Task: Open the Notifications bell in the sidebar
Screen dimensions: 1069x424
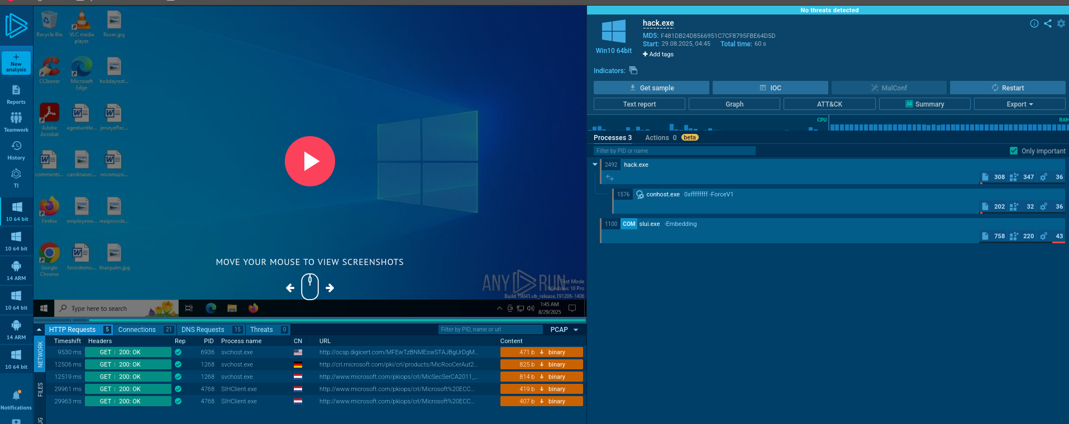Action: pos(16,400)
